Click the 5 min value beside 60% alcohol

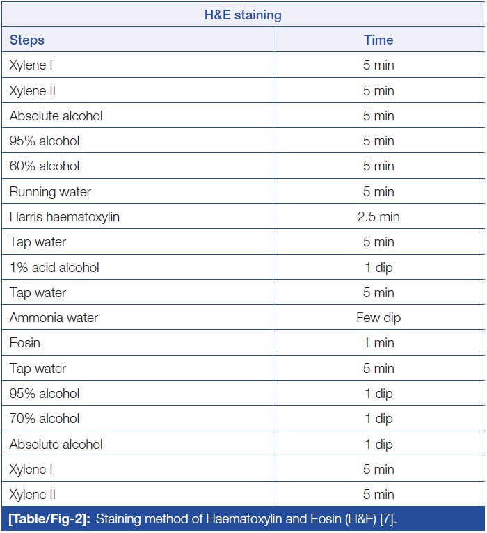click(x=378, y=166)
